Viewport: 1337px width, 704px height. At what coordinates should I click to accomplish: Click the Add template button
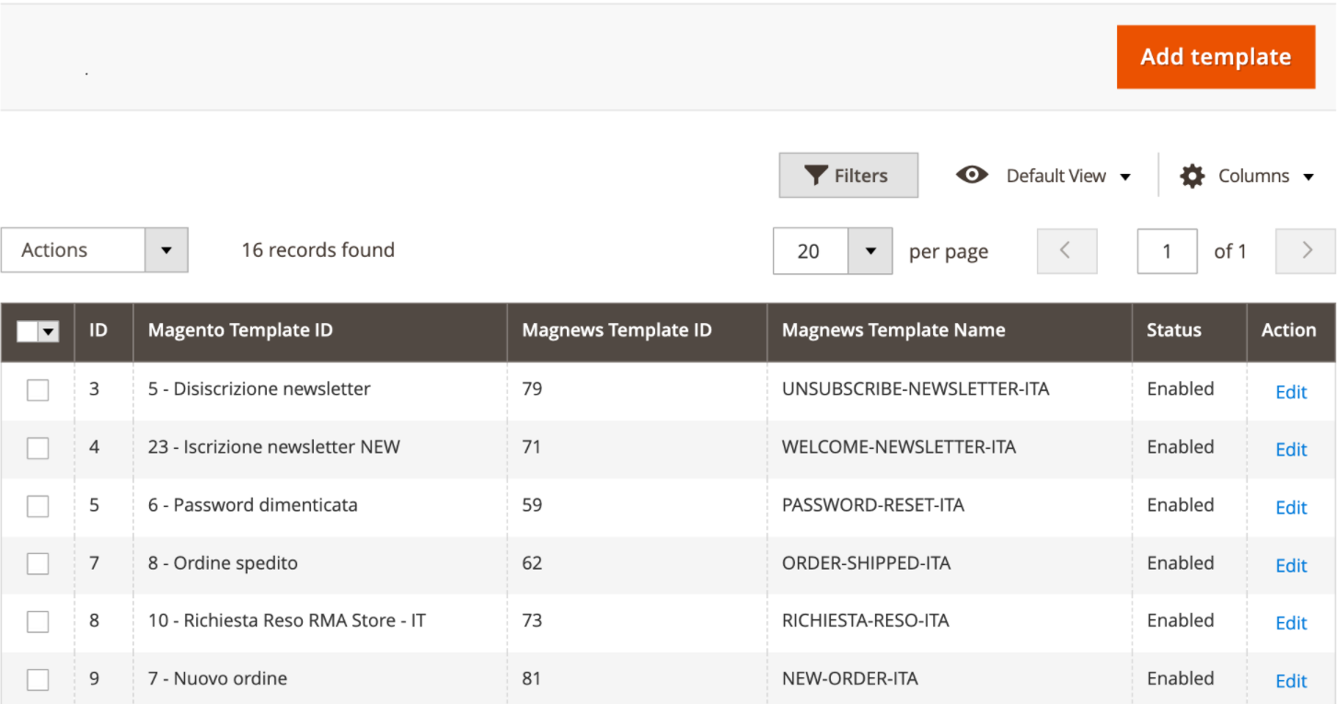(x=1215, y=57)
